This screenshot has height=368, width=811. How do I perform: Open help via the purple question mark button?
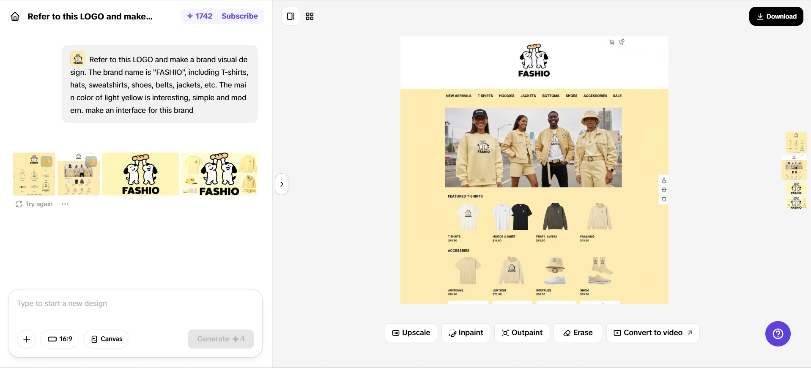tap(778, 334)
